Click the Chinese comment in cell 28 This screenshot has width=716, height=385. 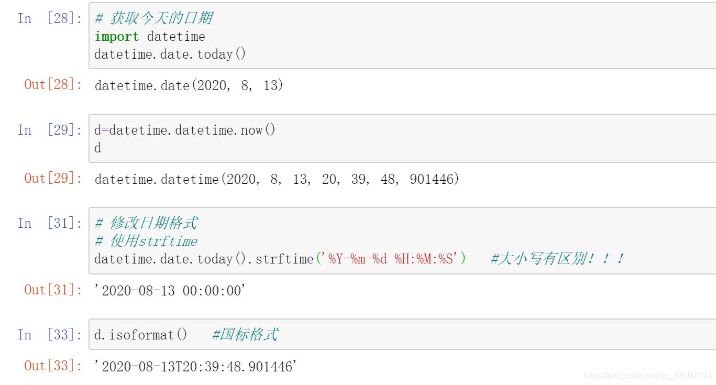[x=153, y=18]
